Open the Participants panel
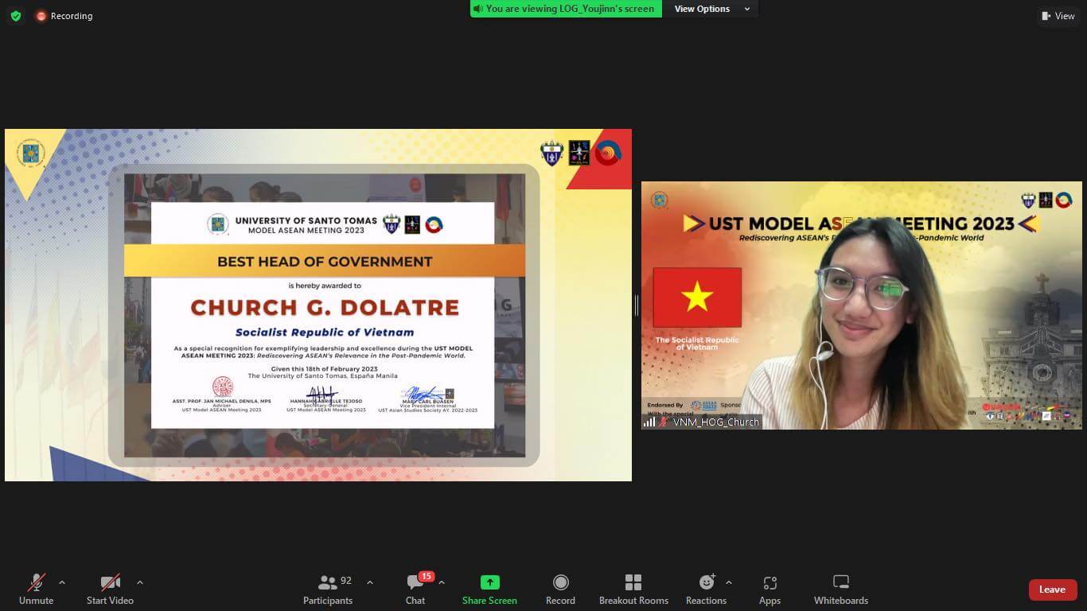This screenshot has width=1087, height=611. point(328,590)
